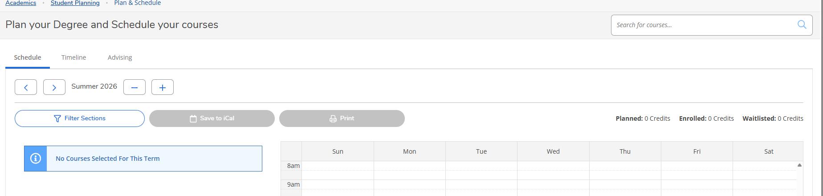Select the Schedule tab
Screen dimensions: 823x196
pyautogui.click(x=28, y=57)
